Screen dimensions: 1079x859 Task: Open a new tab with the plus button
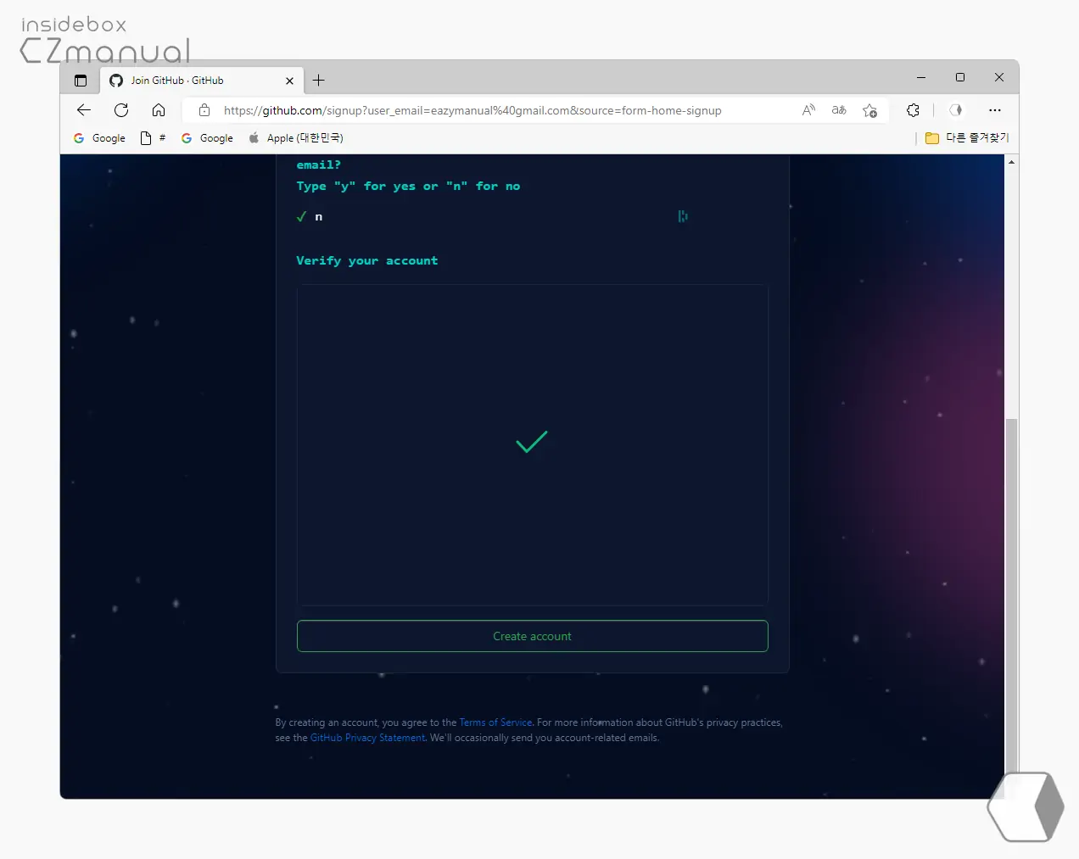(x=319, y=81)
